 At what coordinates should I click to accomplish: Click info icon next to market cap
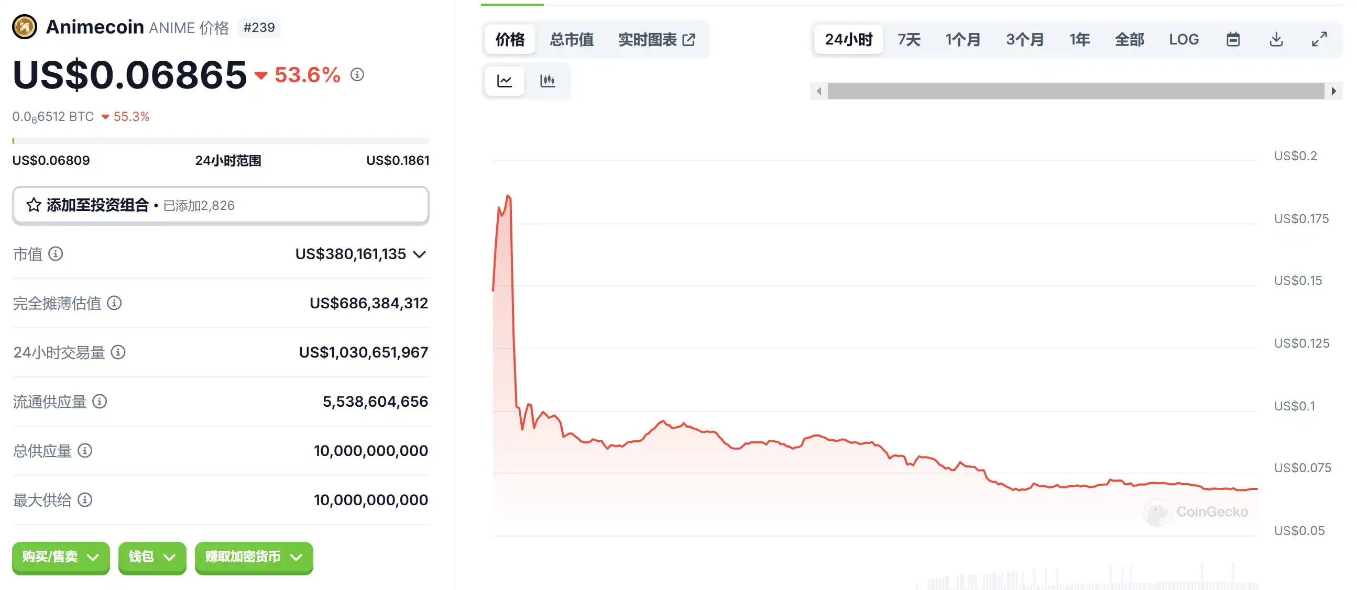[56, 254]
